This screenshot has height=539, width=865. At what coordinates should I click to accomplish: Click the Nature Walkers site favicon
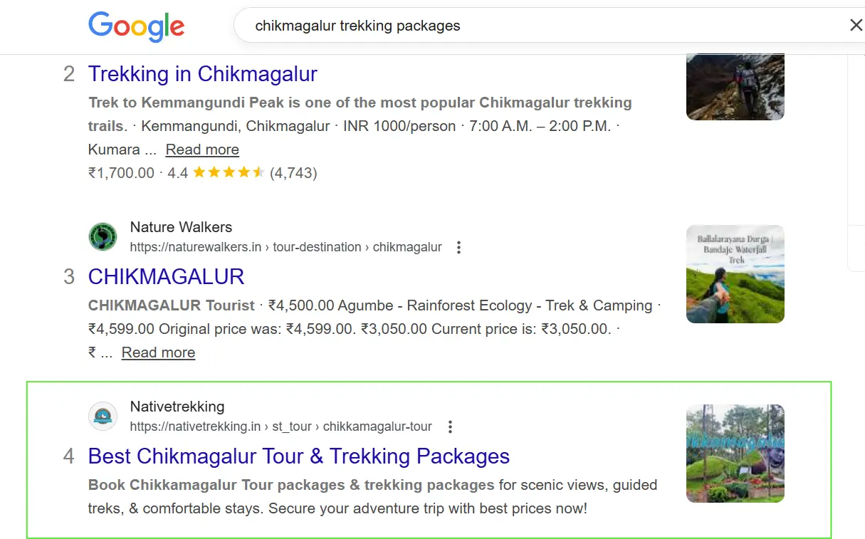pos(103,236)
